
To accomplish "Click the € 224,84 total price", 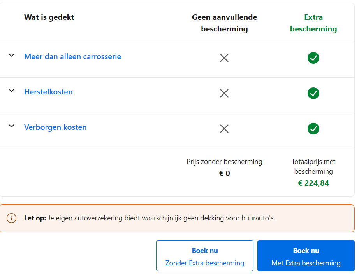I will click(313, 183).
